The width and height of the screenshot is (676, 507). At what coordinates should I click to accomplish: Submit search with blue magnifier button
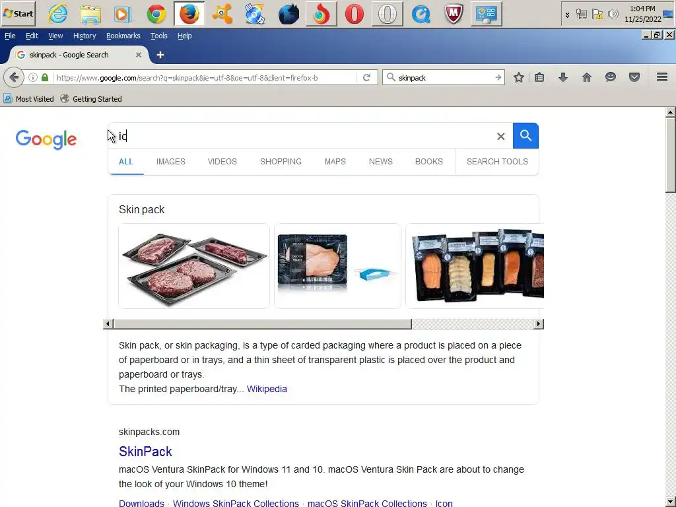pos(525,136)
